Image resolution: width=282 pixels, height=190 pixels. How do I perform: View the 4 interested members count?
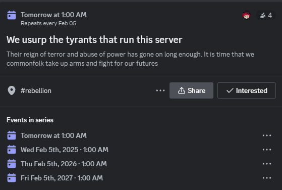[266, 15]
